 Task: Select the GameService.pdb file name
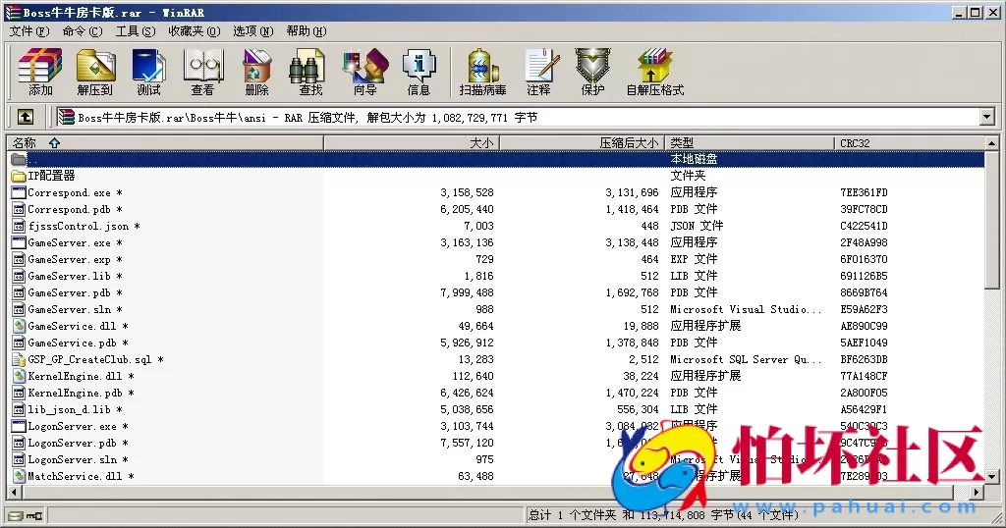pos(72,343)
